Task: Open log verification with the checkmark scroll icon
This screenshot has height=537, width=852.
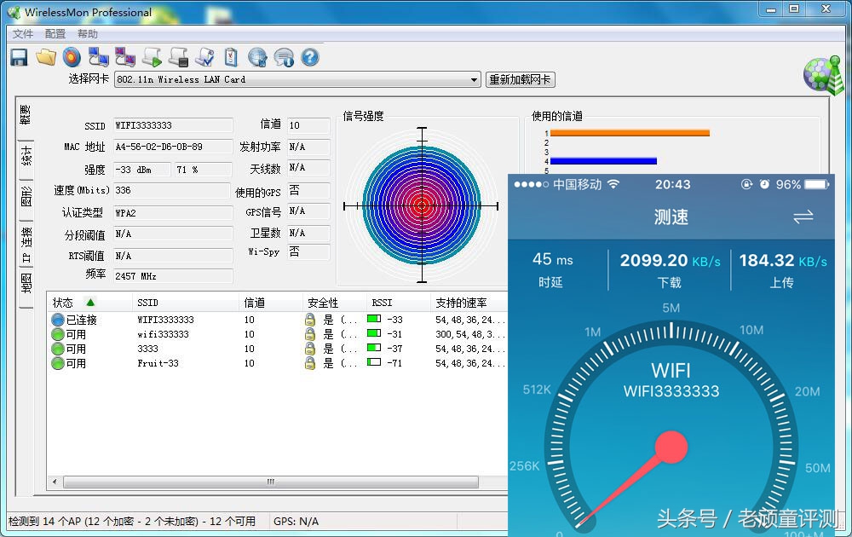Action: click(x=204, y=56)
